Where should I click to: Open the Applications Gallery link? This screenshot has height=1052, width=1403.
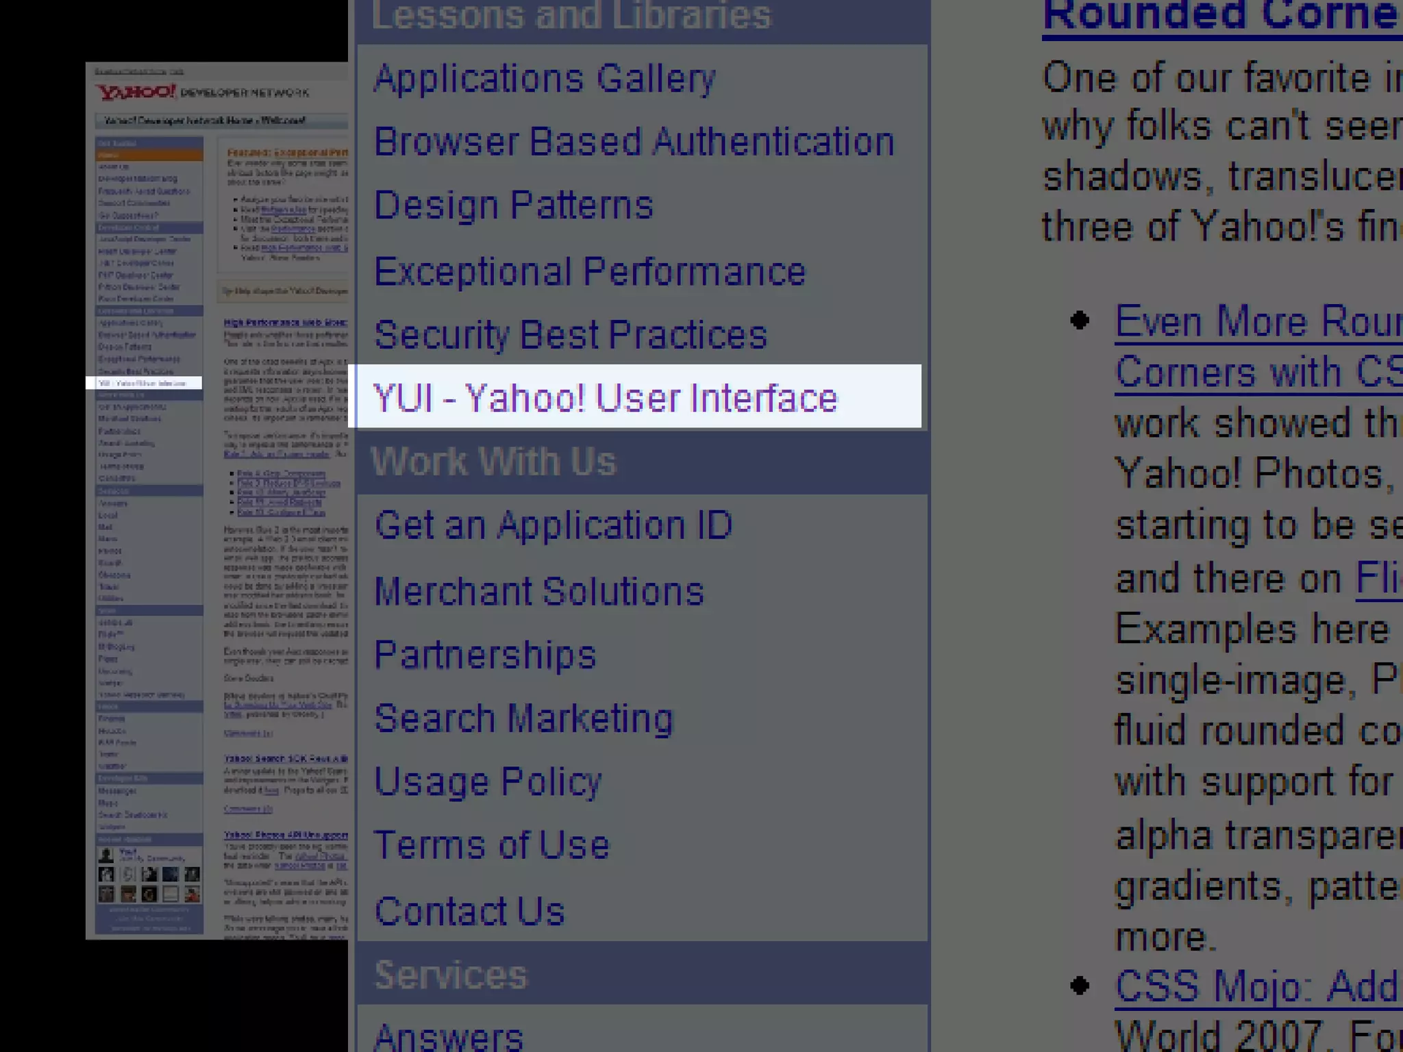[545, 77]
